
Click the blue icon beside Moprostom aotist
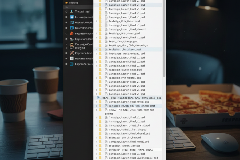pos(72,28)
